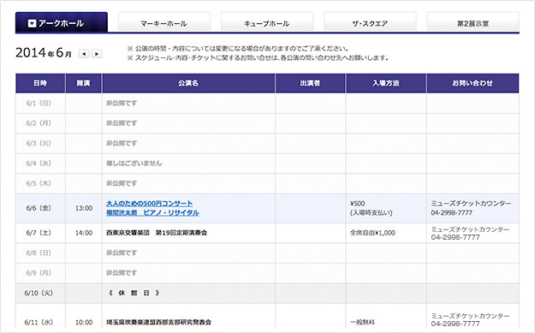Click 西東京交響楽団 第19回定期演奏会 event name

coord(157,233)
